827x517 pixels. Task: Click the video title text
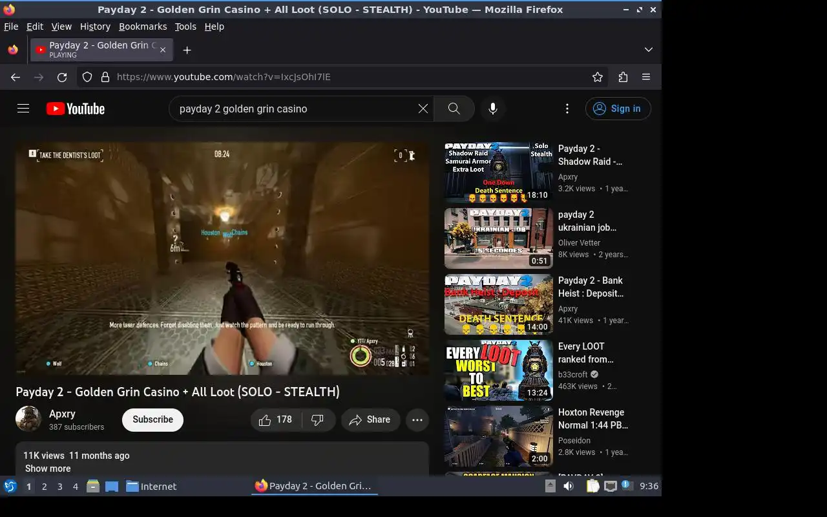tap(178, 392)
